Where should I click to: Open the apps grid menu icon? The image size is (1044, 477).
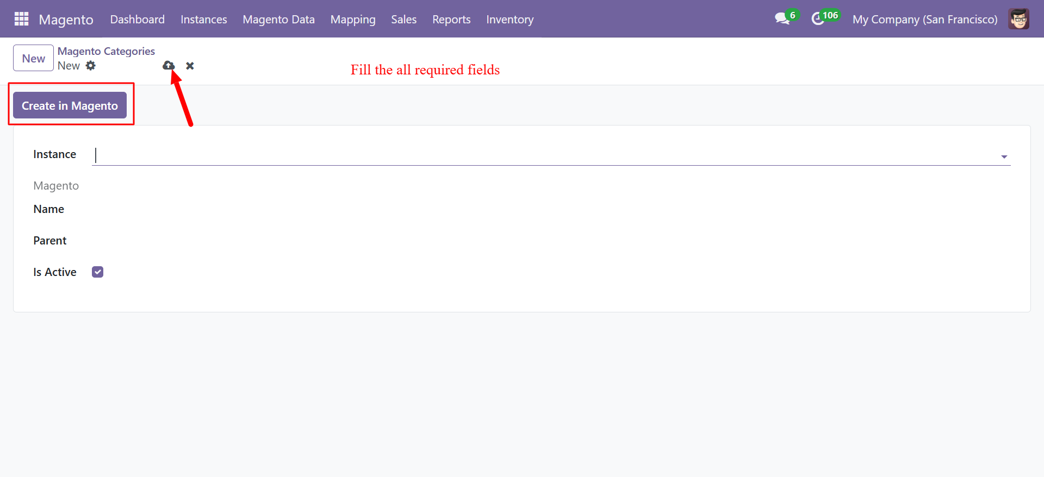21,19
